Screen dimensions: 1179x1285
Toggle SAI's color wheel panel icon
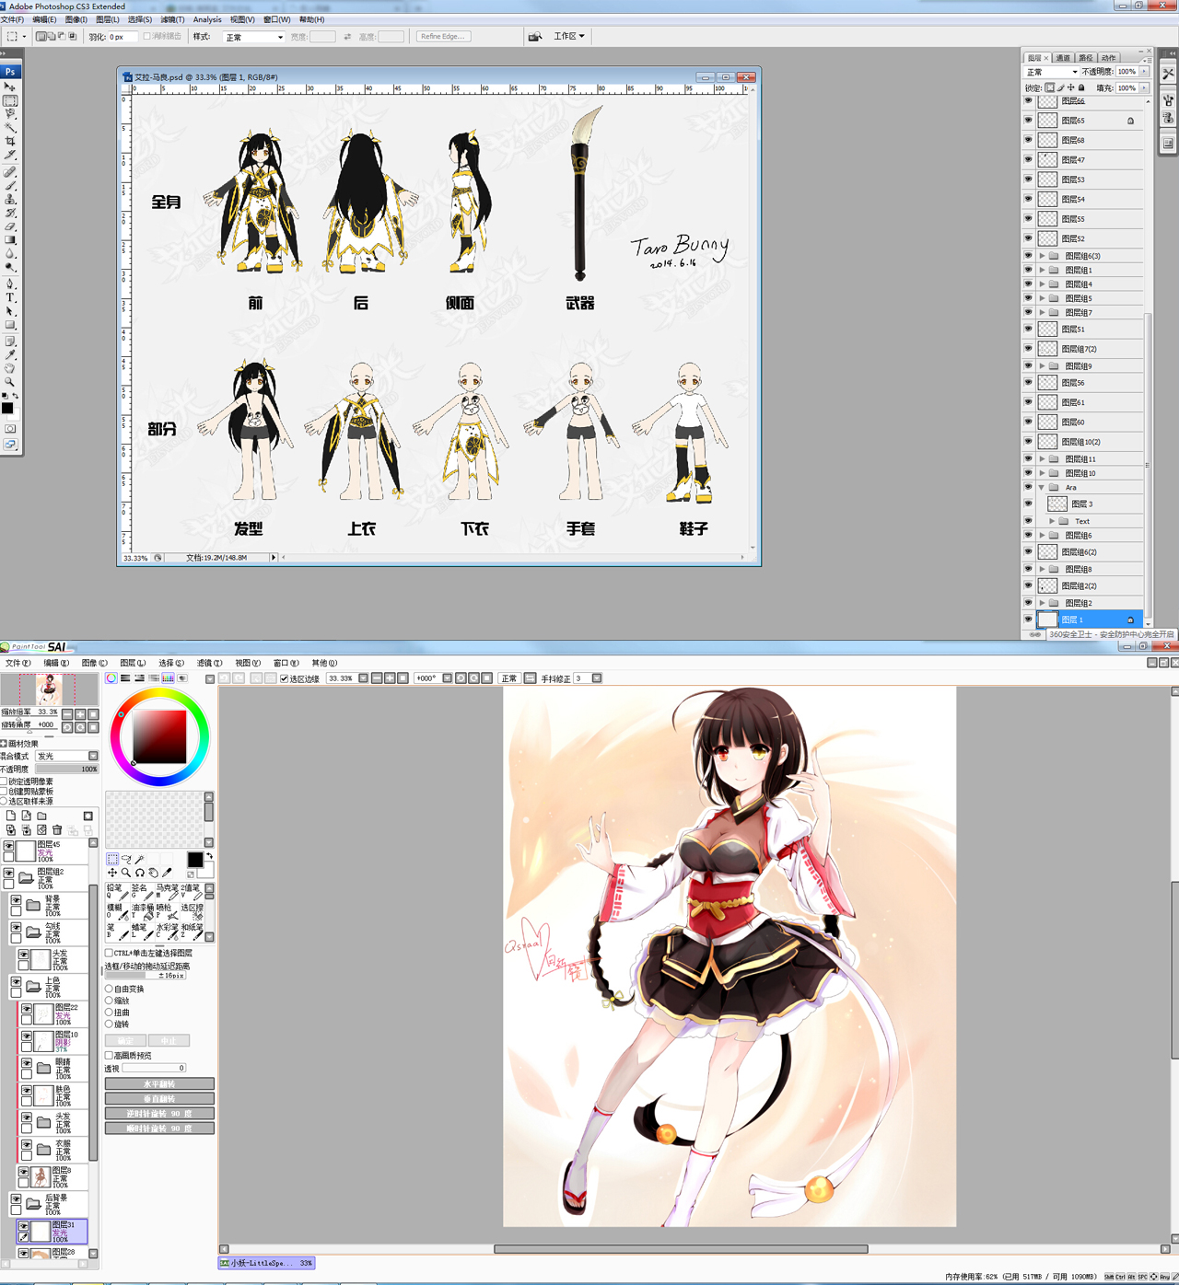click(111, 678)
